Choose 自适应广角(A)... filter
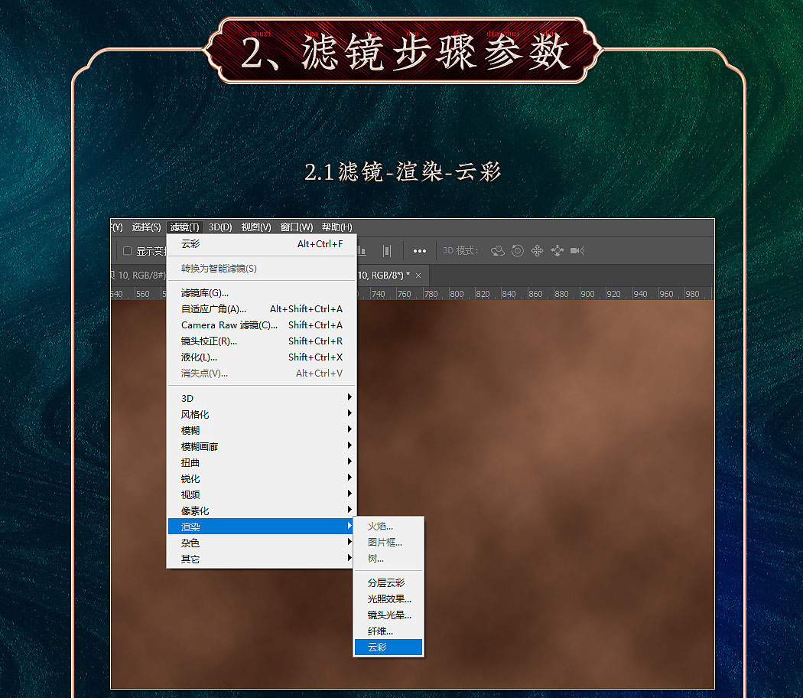 pos(262,309)
